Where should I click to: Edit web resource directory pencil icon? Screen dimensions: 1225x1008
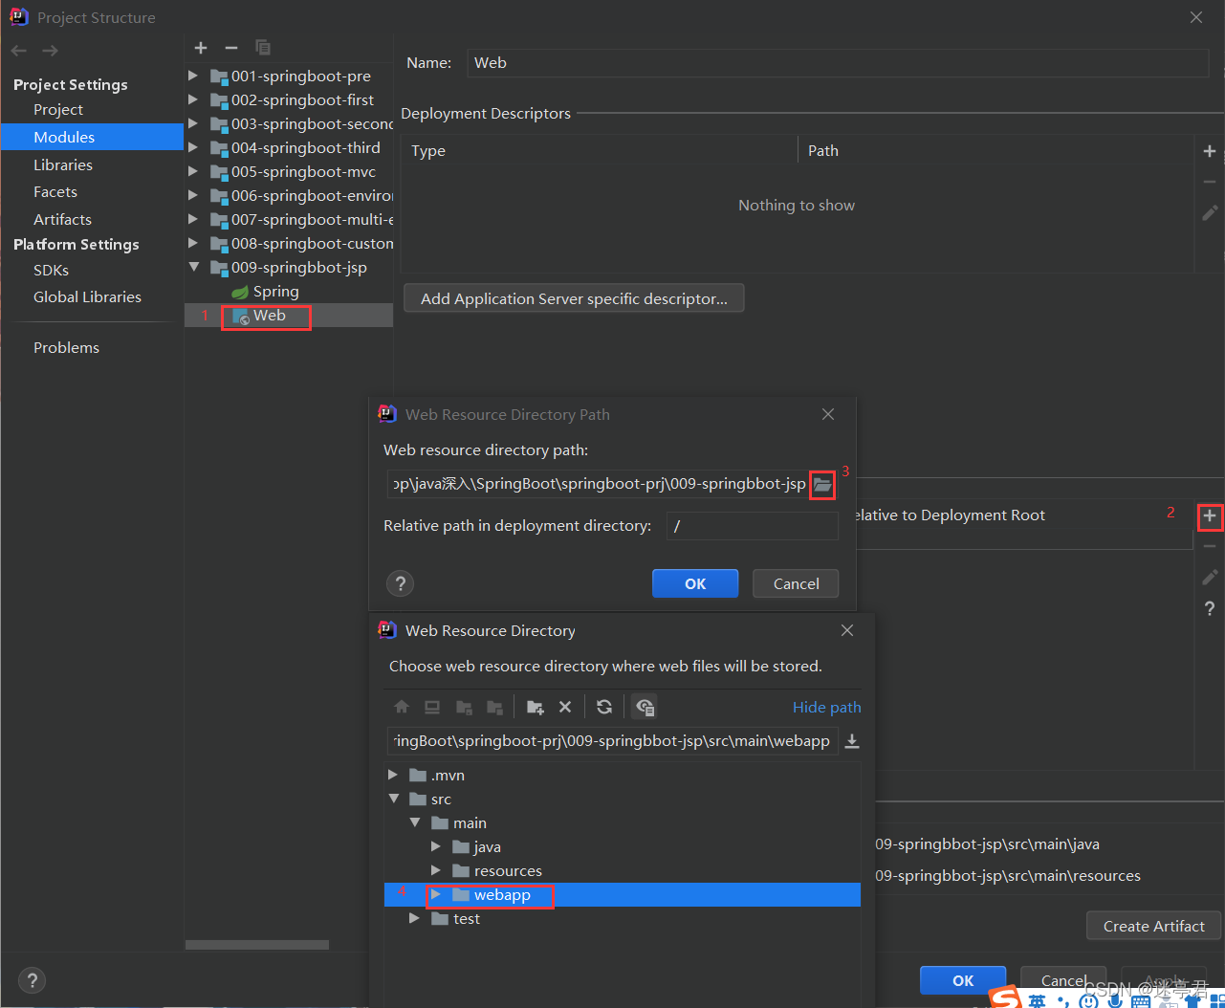point(1210,577)
